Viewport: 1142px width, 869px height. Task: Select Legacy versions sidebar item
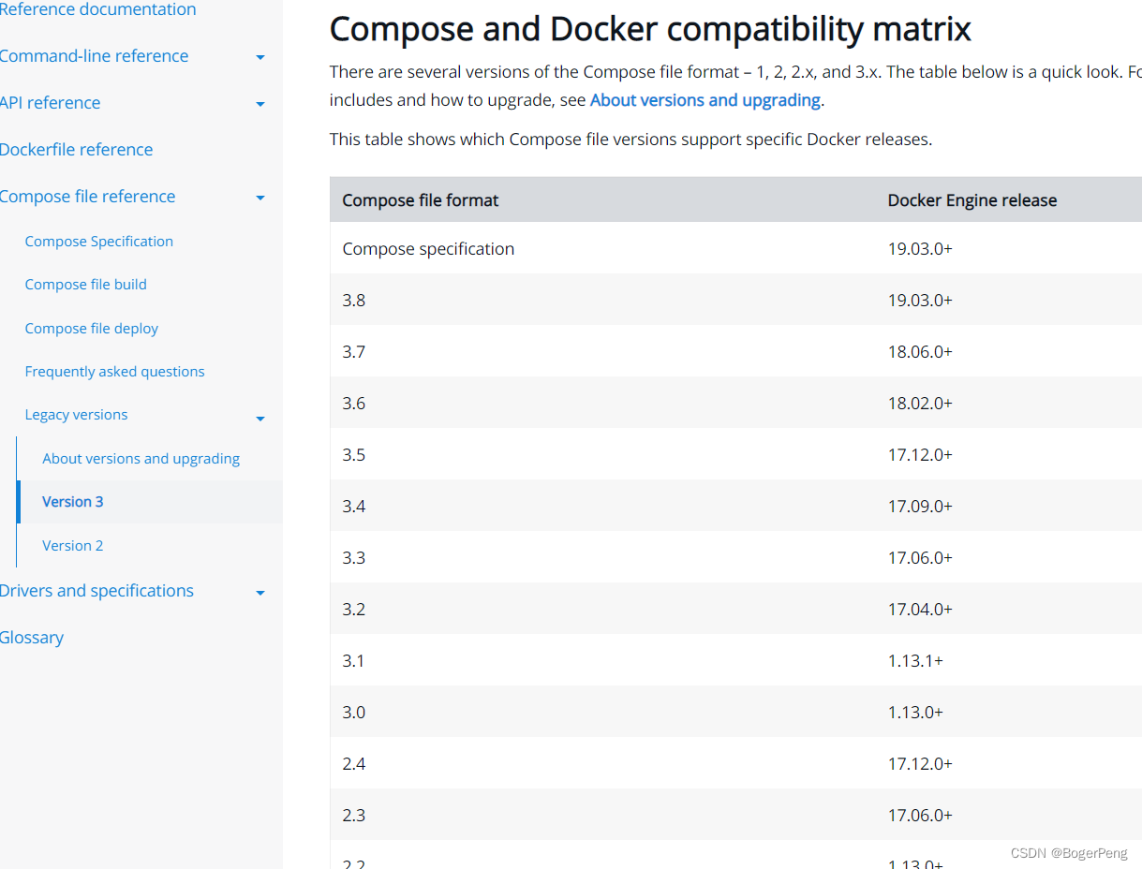(76, 415)
